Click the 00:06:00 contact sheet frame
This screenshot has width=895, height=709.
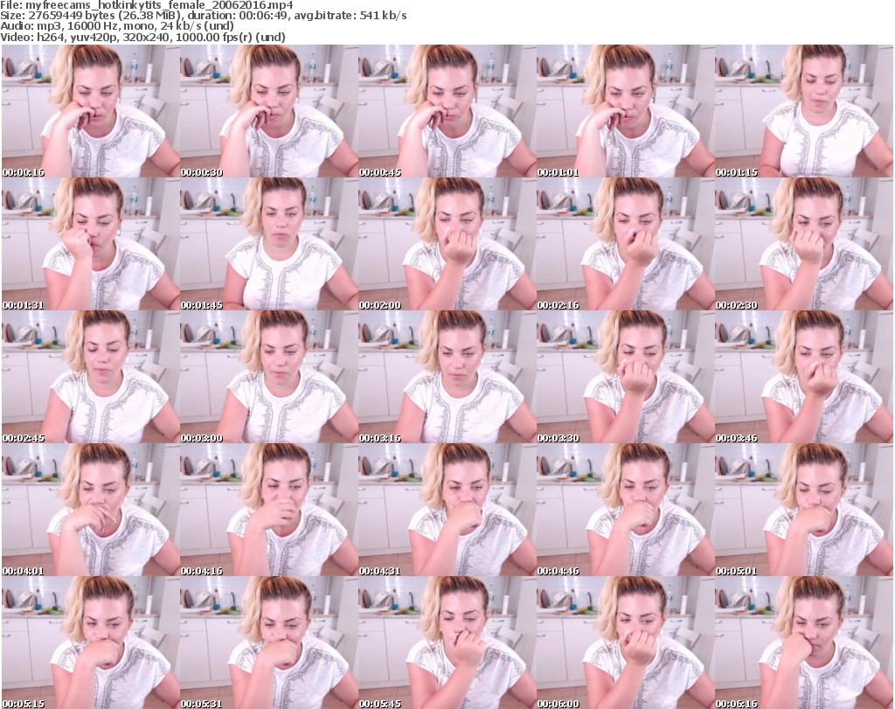pos(625,643)
